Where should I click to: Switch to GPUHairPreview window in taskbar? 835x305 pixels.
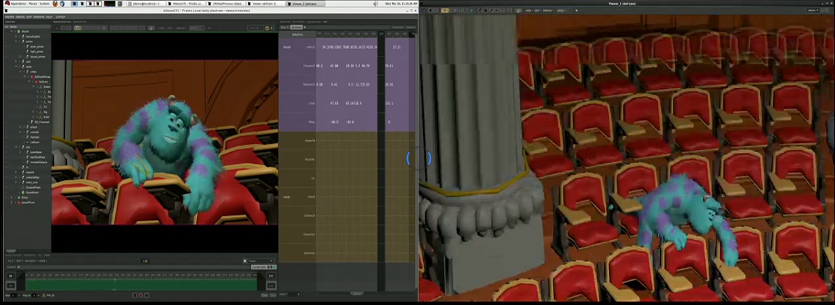225,3
